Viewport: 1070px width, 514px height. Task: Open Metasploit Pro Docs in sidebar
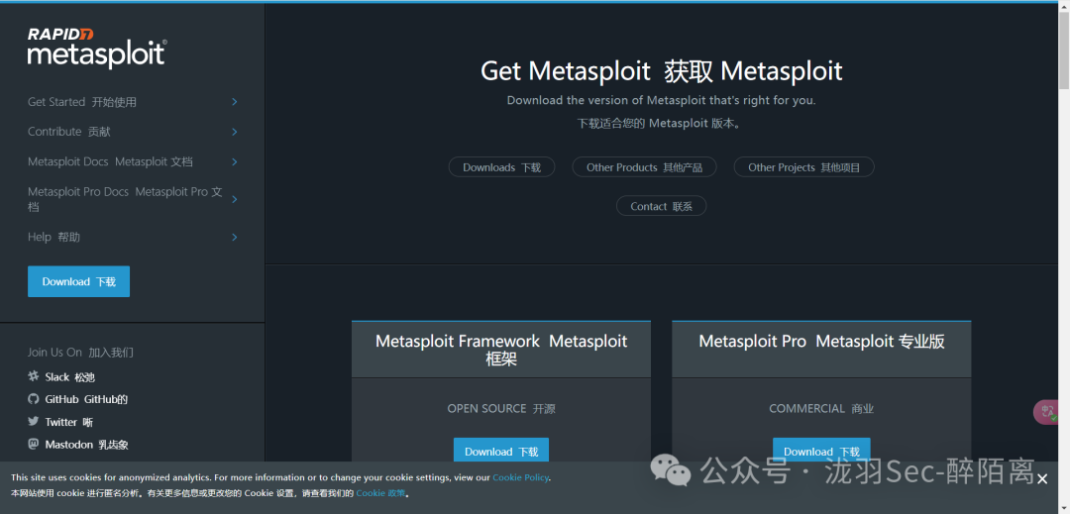[126, 199]
